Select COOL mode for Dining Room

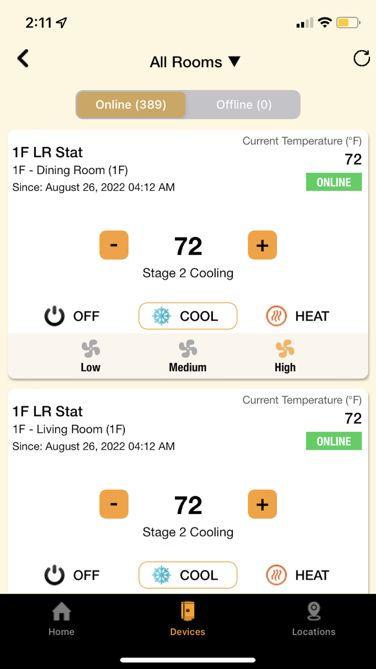(188, 316)
